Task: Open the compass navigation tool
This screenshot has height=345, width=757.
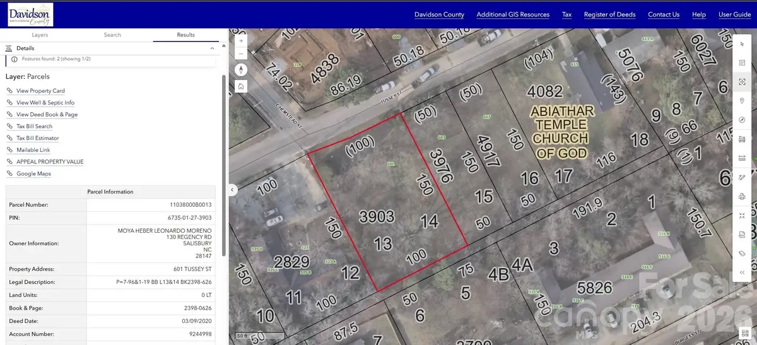Action: pos(742,120)
